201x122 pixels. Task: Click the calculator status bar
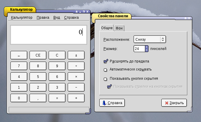(x=49, y=110)
